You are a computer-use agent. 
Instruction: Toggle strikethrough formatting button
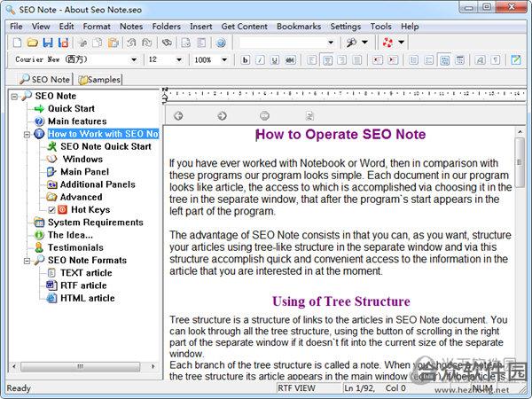290,60
